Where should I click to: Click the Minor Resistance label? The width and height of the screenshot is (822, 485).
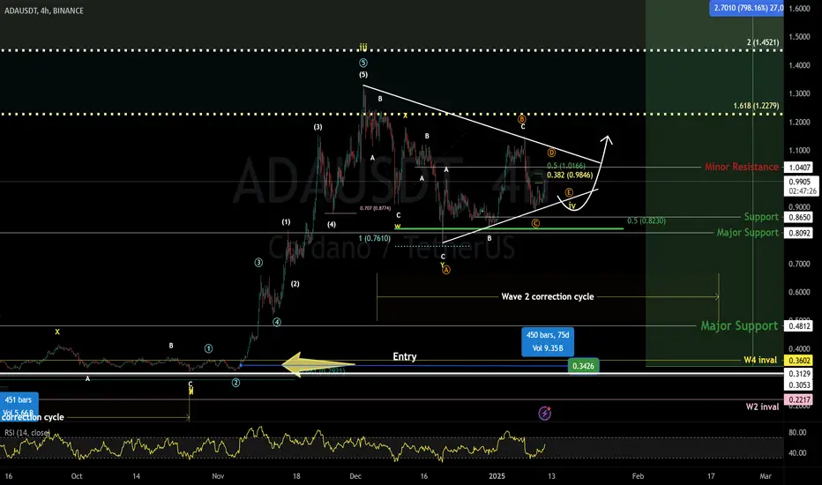(742, 167)
